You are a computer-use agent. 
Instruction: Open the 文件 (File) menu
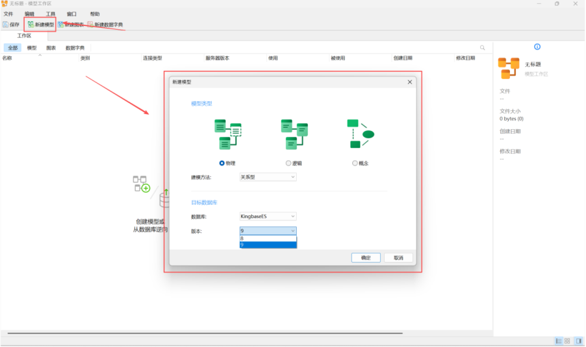tap(8, 14)
